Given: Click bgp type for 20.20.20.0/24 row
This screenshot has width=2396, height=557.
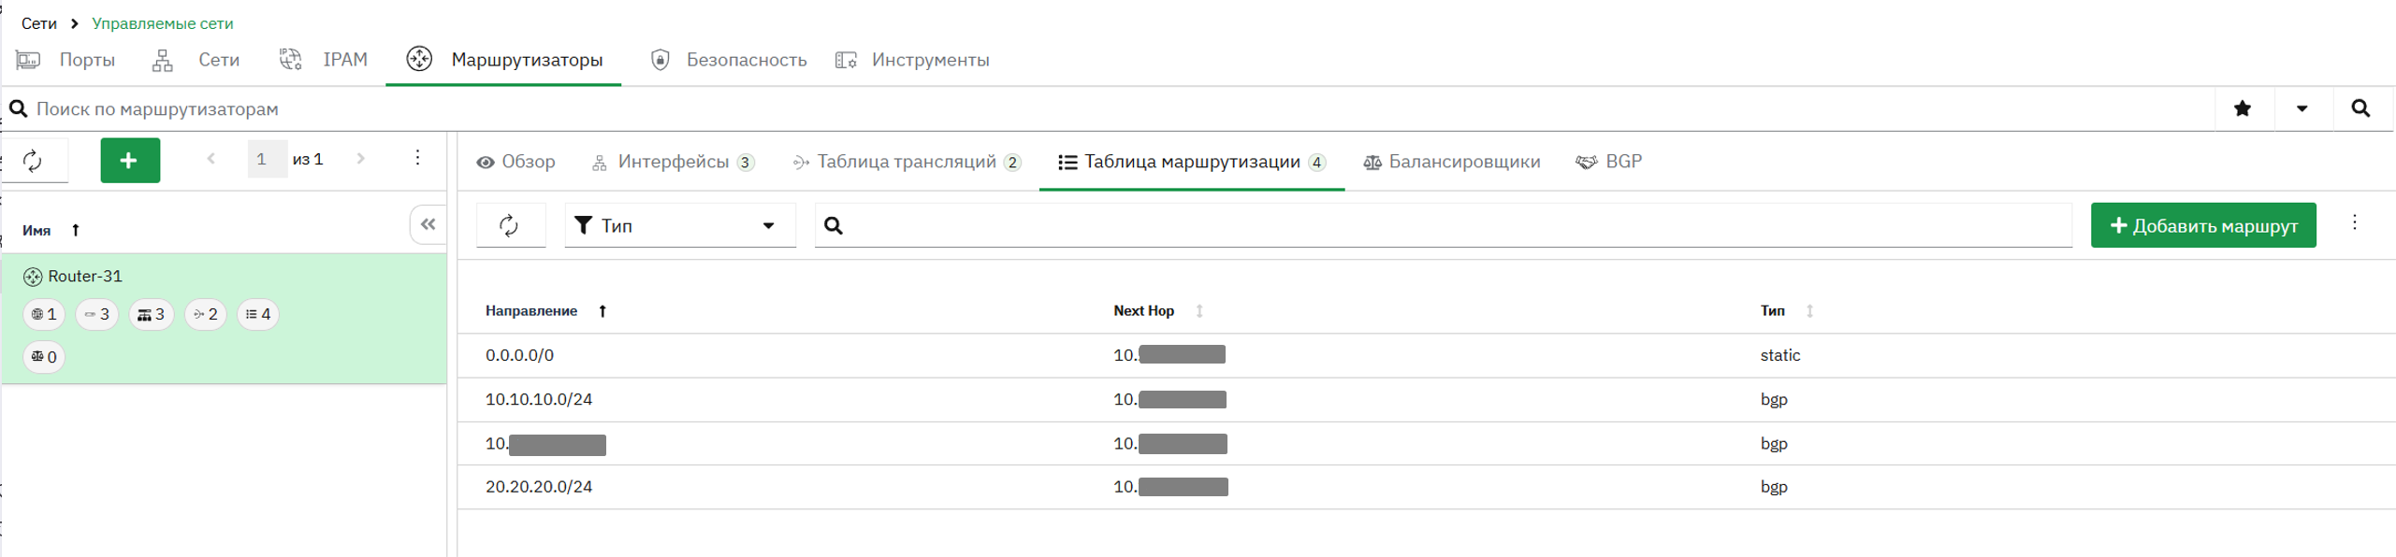Looking at the screenshot, I should (1774, 487).
